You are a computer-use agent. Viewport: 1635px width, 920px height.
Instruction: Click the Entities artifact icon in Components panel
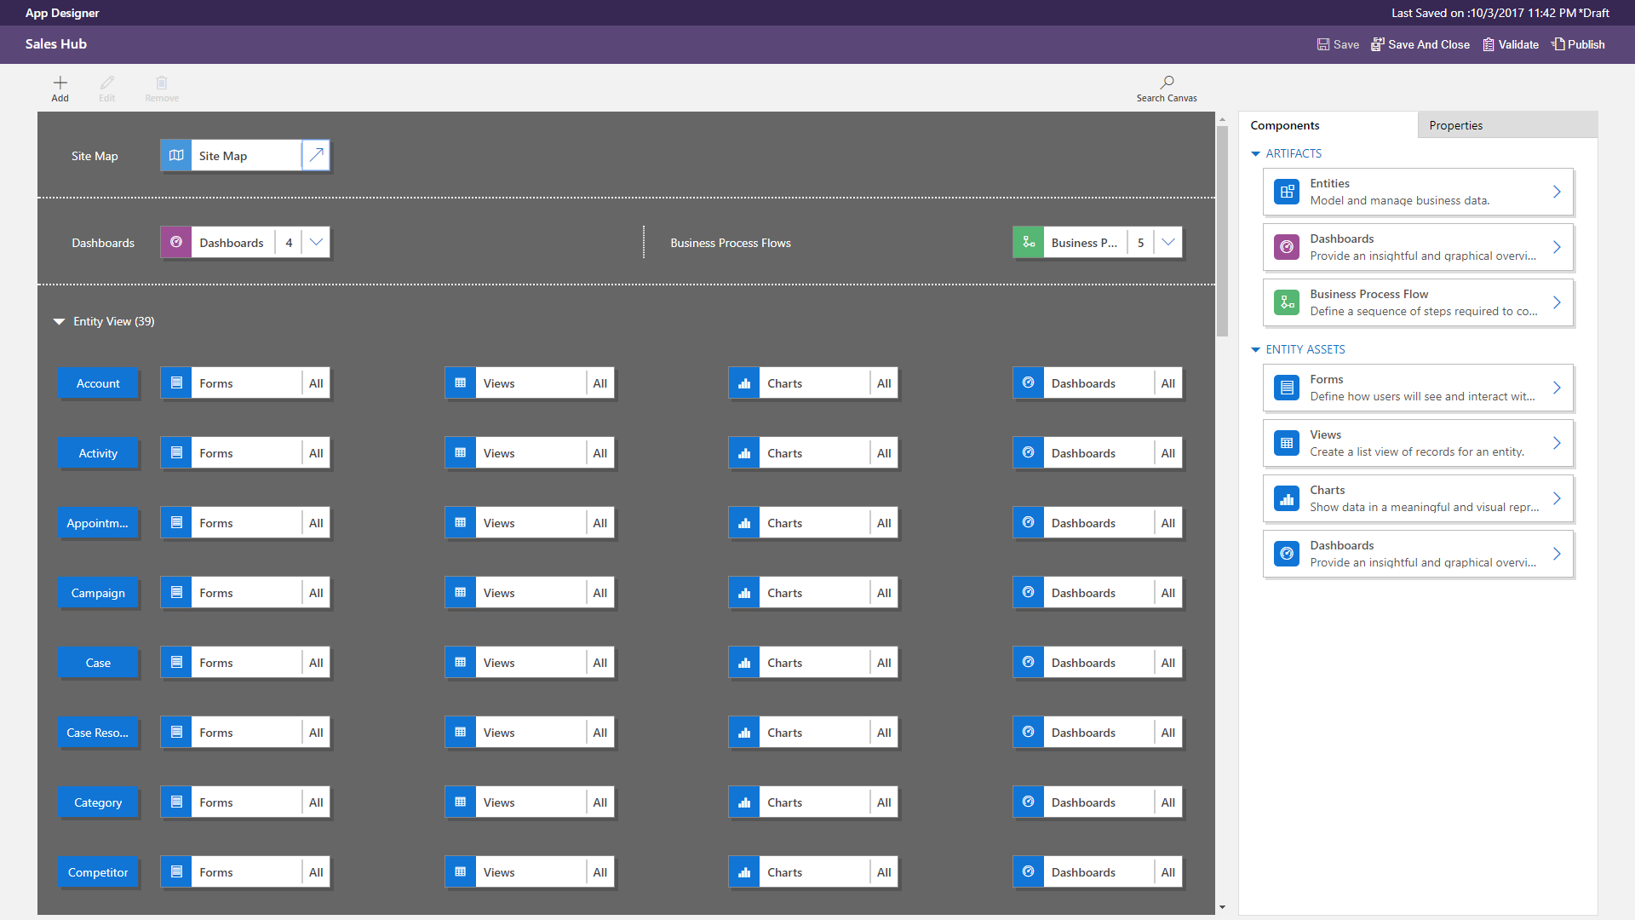click(1287, 192)
